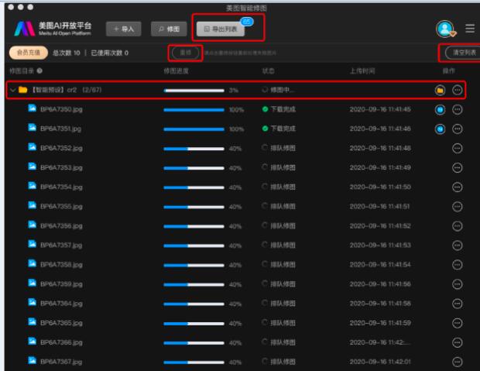The image size is (480, 371).
Task: Click blue view icon for BP6A7350.jpg
Action: [x=440, y=110]
